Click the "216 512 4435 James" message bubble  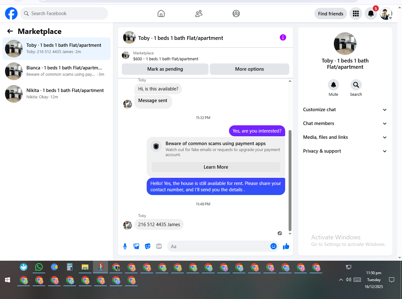pos(159,225)
